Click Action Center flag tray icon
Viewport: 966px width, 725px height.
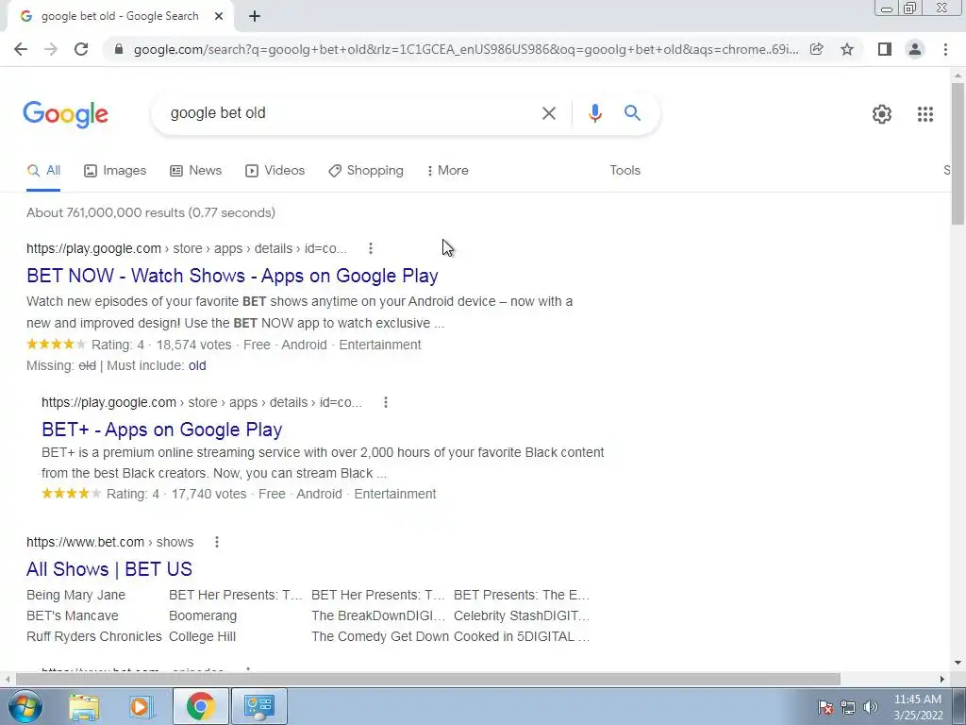(825, 707)
